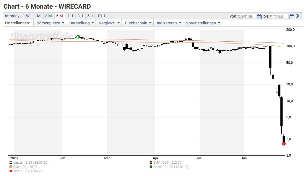Click the 'Mar' x-axis label
Screen dimensions: 307x176
[107, 158]
